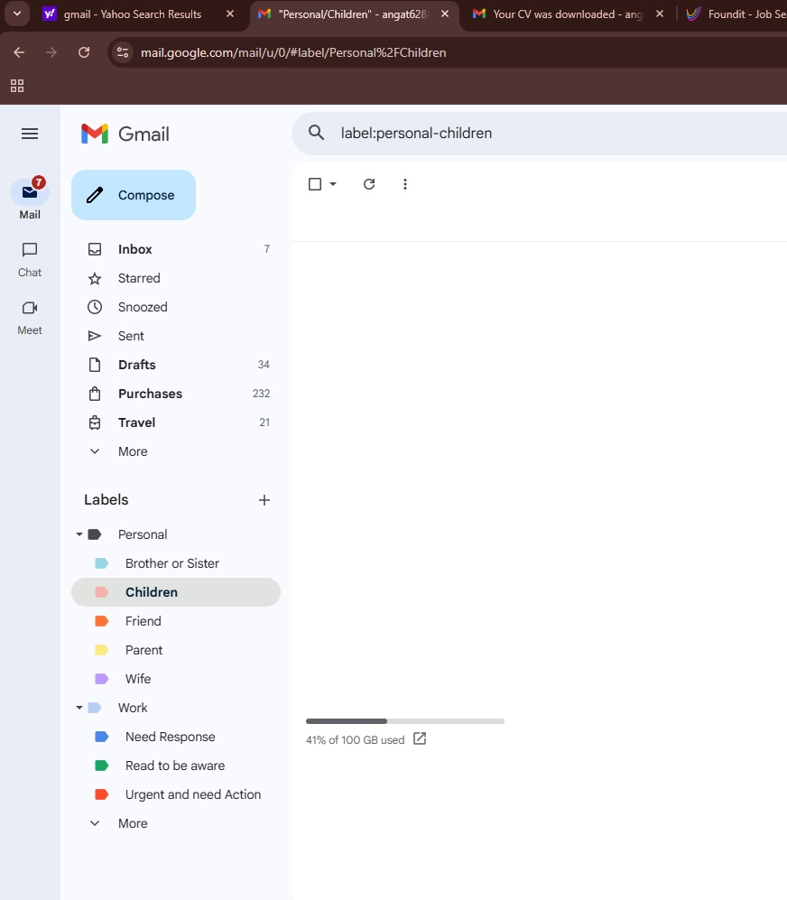
Task: Collapse the Personal label tree
Action: tap(79, 534)
